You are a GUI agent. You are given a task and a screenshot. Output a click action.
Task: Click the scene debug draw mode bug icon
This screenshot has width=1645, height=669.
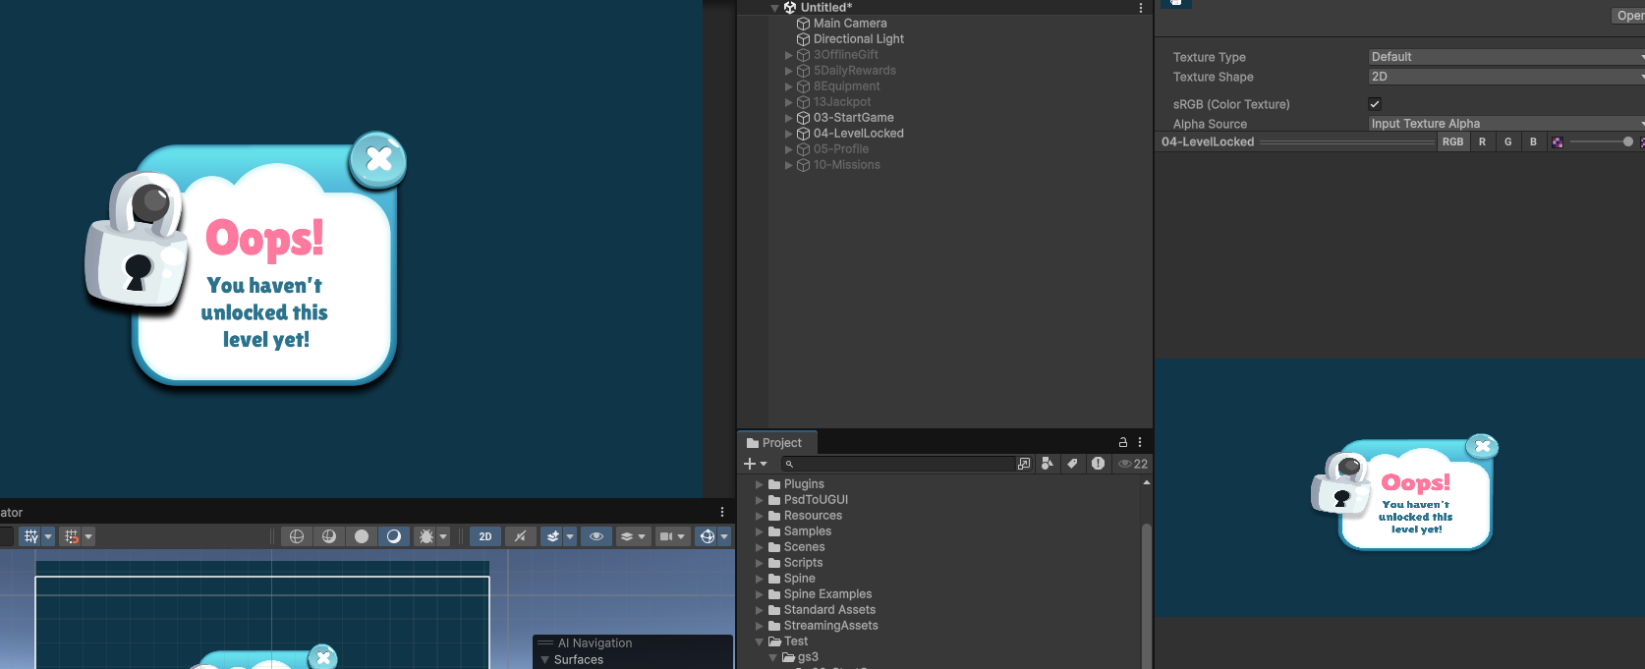tap(426, 536)
